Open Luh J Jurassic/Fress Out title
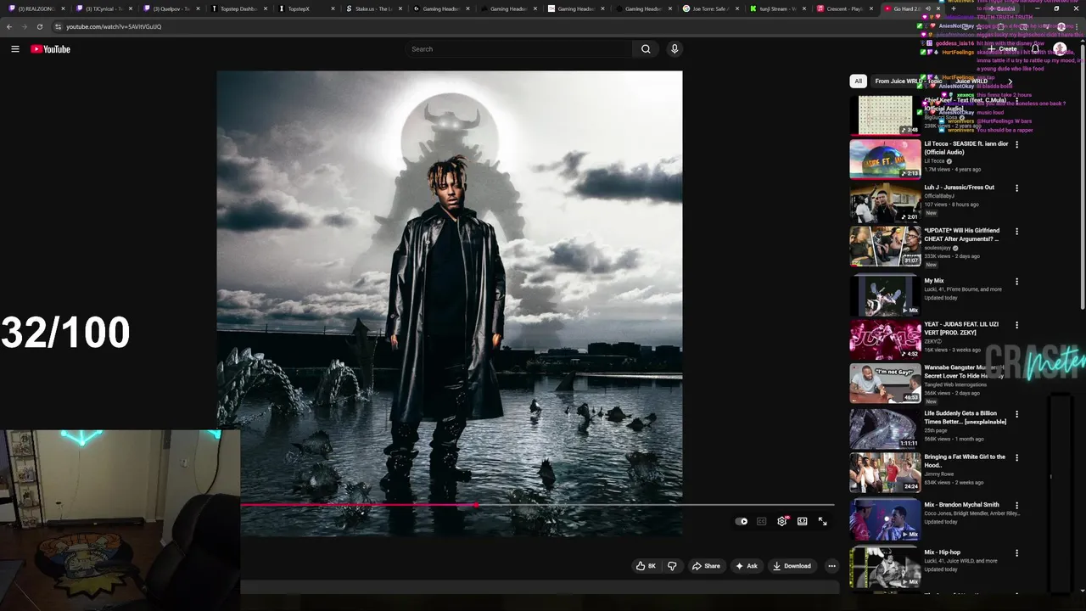Screen dimensions: 1086x611 [959, 188]
